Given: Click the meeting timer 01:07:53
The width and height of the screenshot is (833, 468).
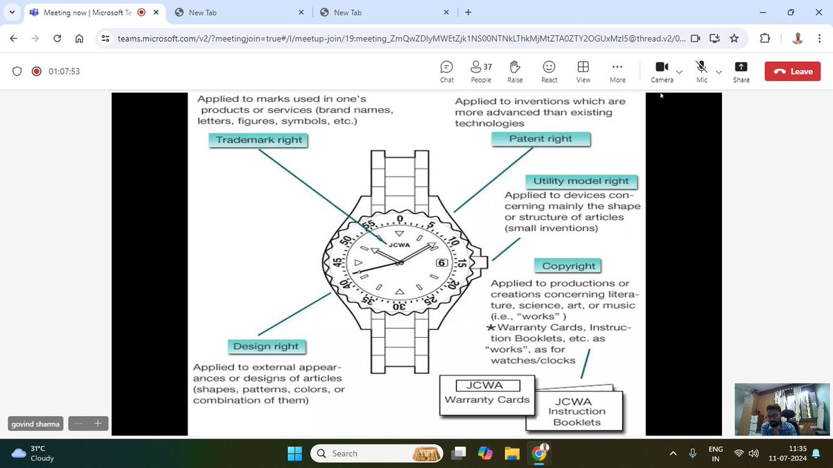Looking at the screenshot, I should coord(64,71).
